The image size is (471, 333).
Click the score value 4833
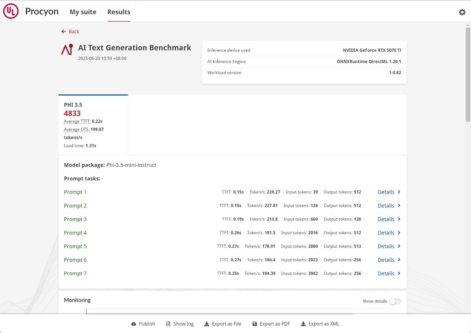(x=72, y=113)
